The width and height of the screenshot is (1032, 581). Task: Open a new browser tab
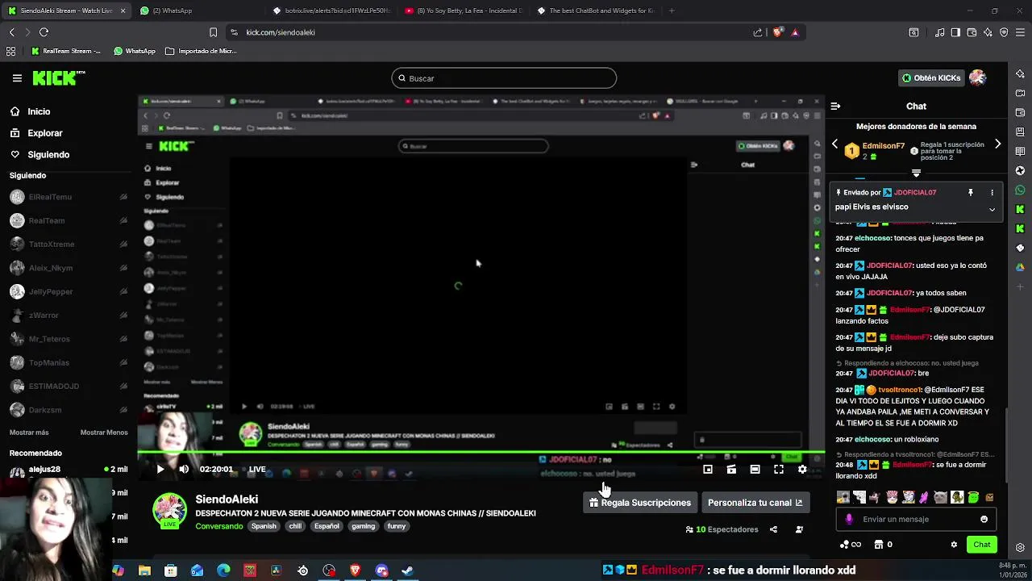click(x=672, y=10)
